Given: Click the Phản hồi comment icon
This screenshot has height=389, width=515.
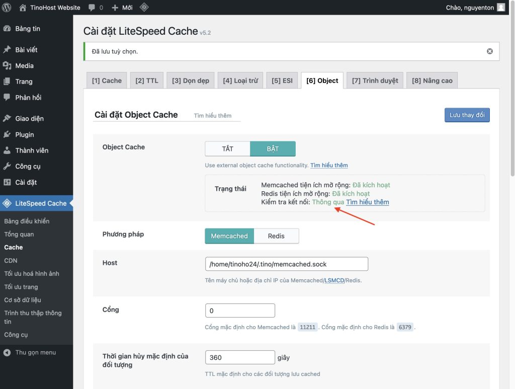Looking at the screenshot, I should point(7,97).
